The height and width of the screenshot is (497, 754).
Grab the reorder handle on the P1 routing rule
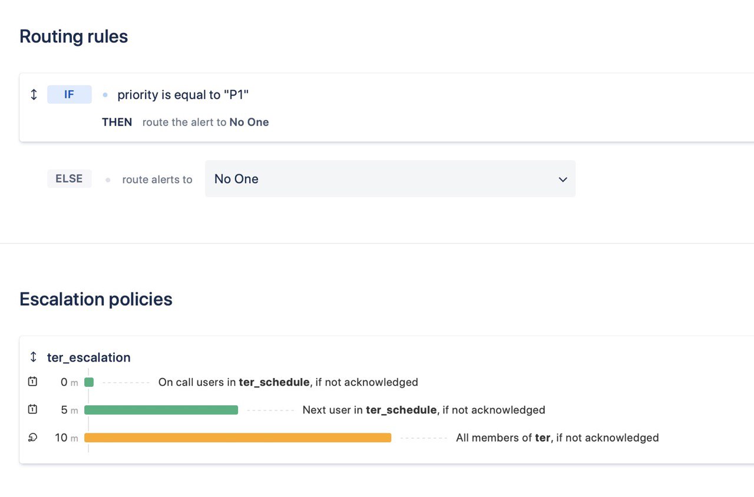[x=34, y=94]
